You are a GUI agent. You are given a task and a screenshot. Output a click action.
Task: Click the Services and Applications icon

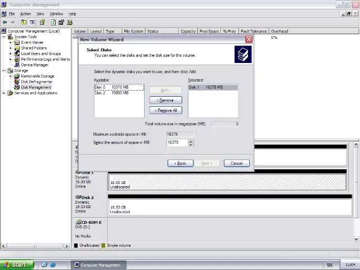click(10, 93)
